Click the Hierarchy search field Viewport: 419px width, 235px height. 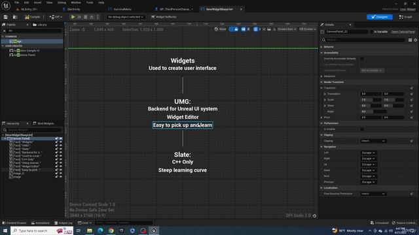[32, 130]
